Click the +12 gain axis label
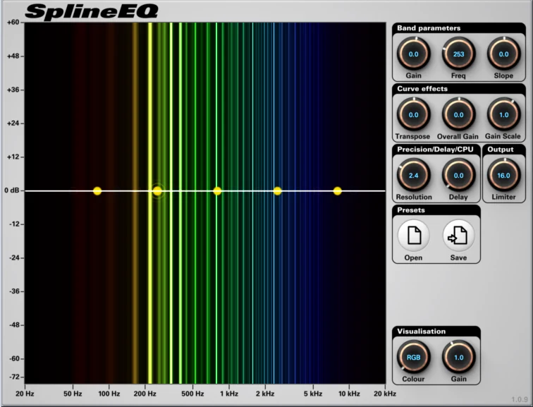This screenshot has width=533, height=407. pos(13,157)
